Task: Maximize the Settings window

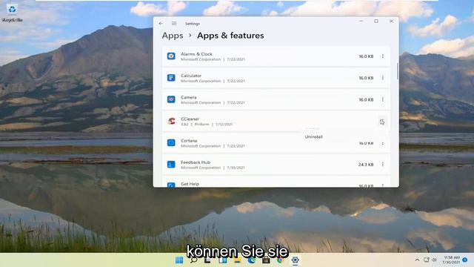Action: [376, 22]
